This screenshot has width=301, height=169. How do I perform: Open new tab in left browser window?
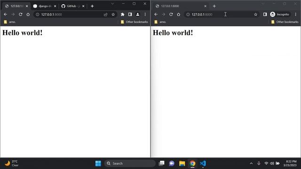(x=92, y=6)
